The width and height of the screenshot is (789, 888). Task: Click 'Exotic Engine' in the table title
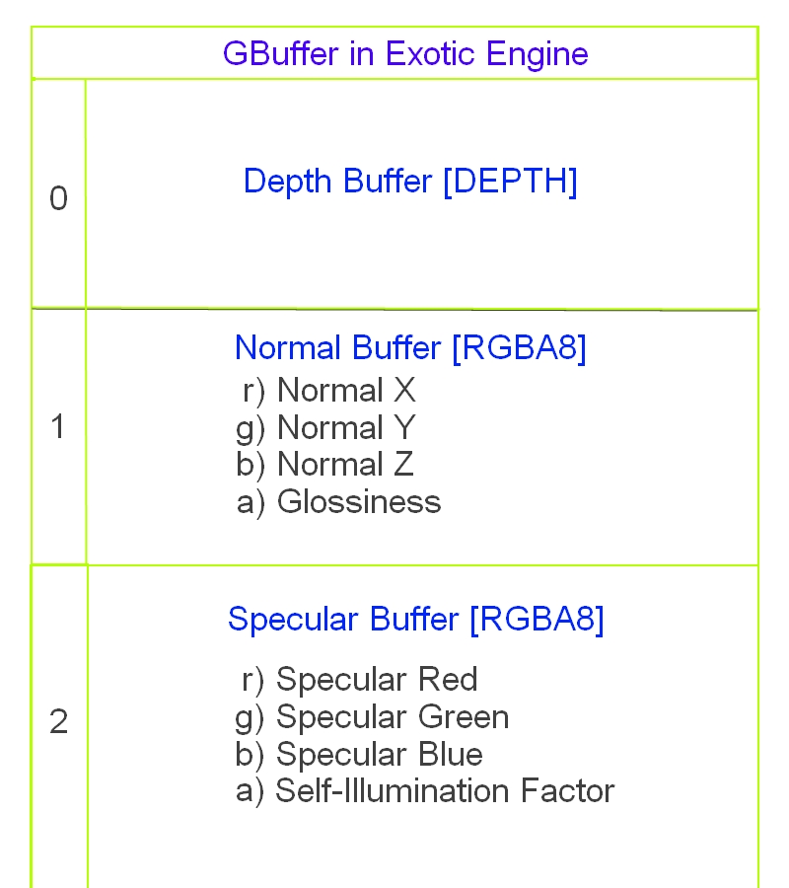point(487,53)
